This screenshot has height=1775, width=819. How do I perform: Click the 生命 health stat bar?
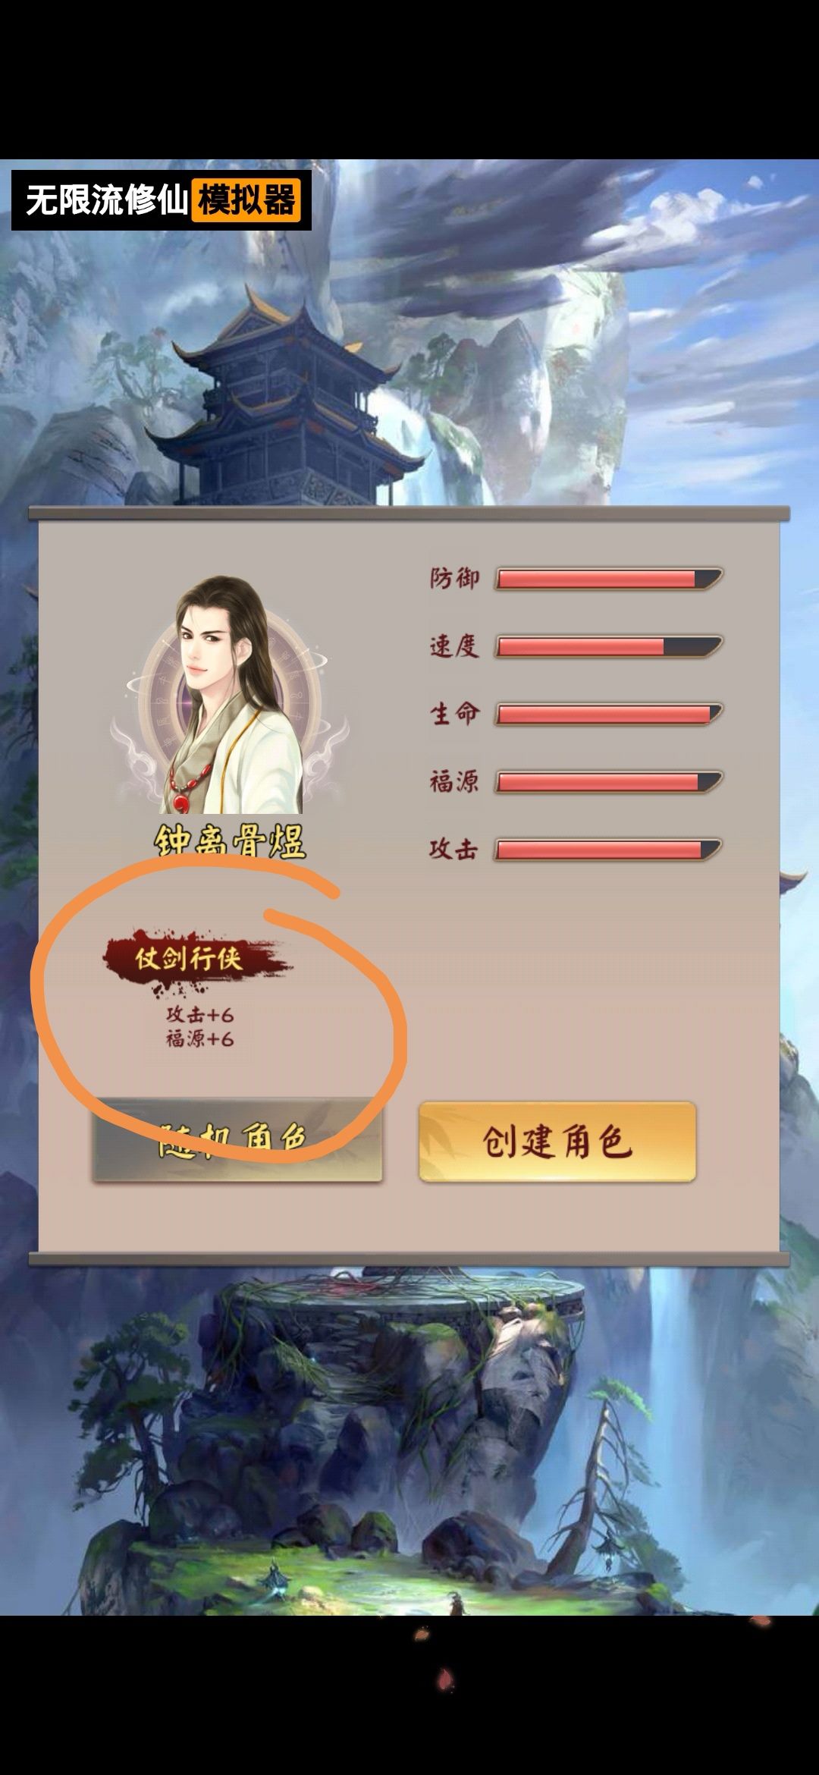tap(609, 714)
